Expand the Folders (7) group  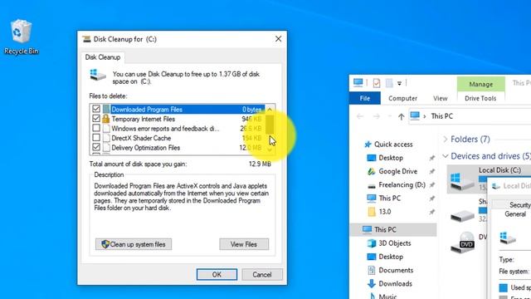click(x=446, y=139)
